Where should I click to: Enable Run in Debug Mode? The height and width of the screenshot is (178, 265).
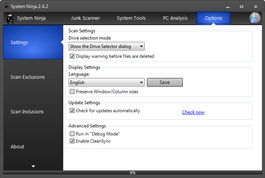click(72, 134)
